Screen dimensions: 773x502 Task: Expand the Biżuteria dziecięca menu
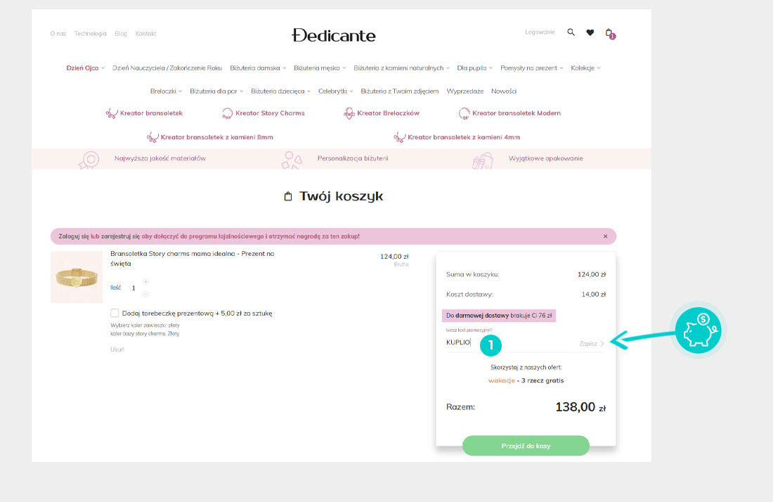[280, 91]
